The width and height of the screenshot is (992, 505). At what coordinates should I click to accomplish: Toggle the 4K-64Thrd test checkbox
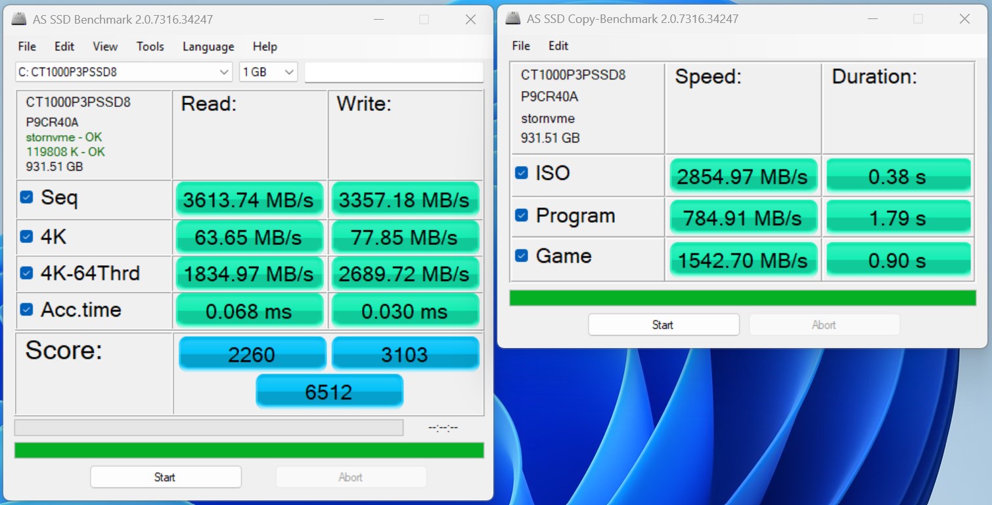[26, 273]
